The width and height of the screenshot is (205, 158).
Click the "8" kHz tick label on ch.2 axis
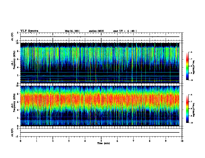(18, 94)
